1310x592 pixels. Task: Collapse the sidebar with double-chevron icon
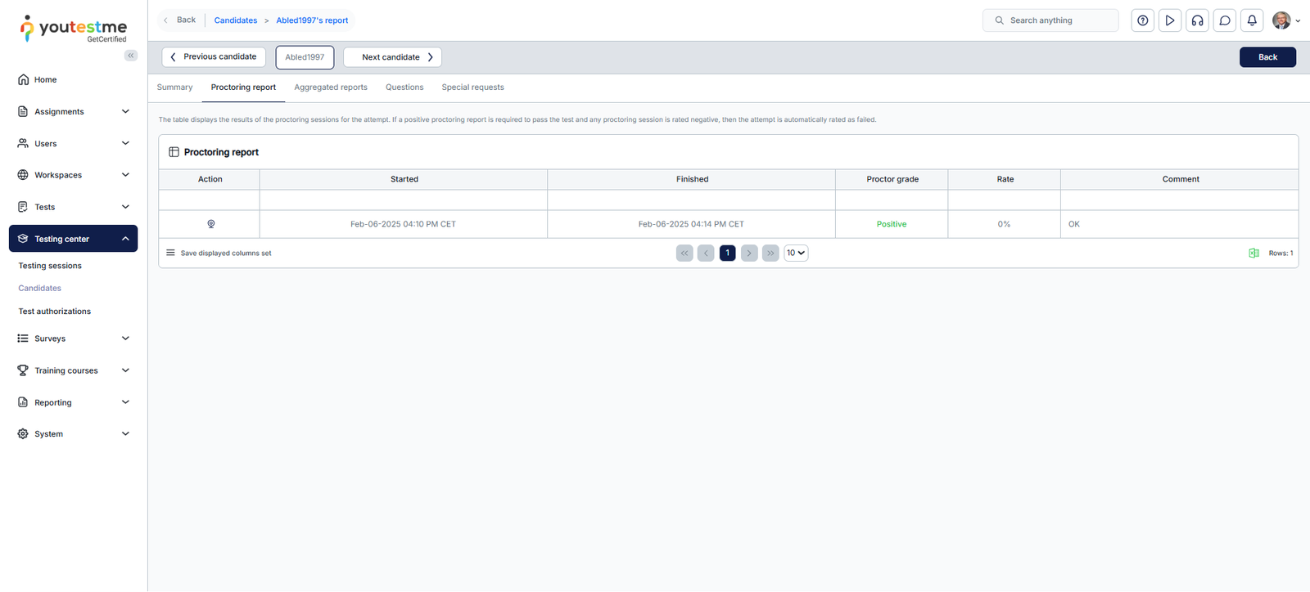coord(131,56)
